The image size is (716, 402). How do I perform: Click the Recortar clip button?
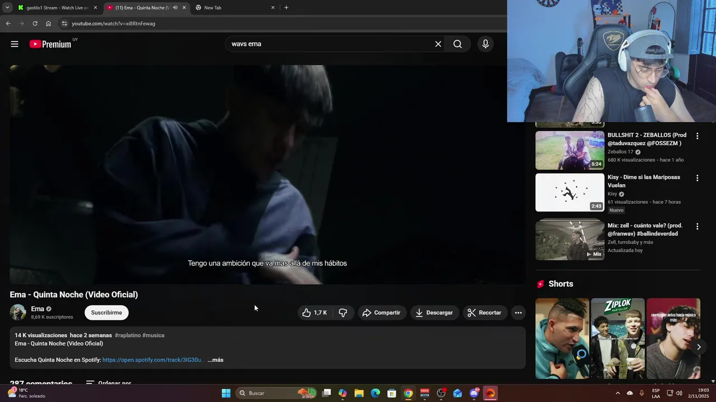click(x=484, y=313)
